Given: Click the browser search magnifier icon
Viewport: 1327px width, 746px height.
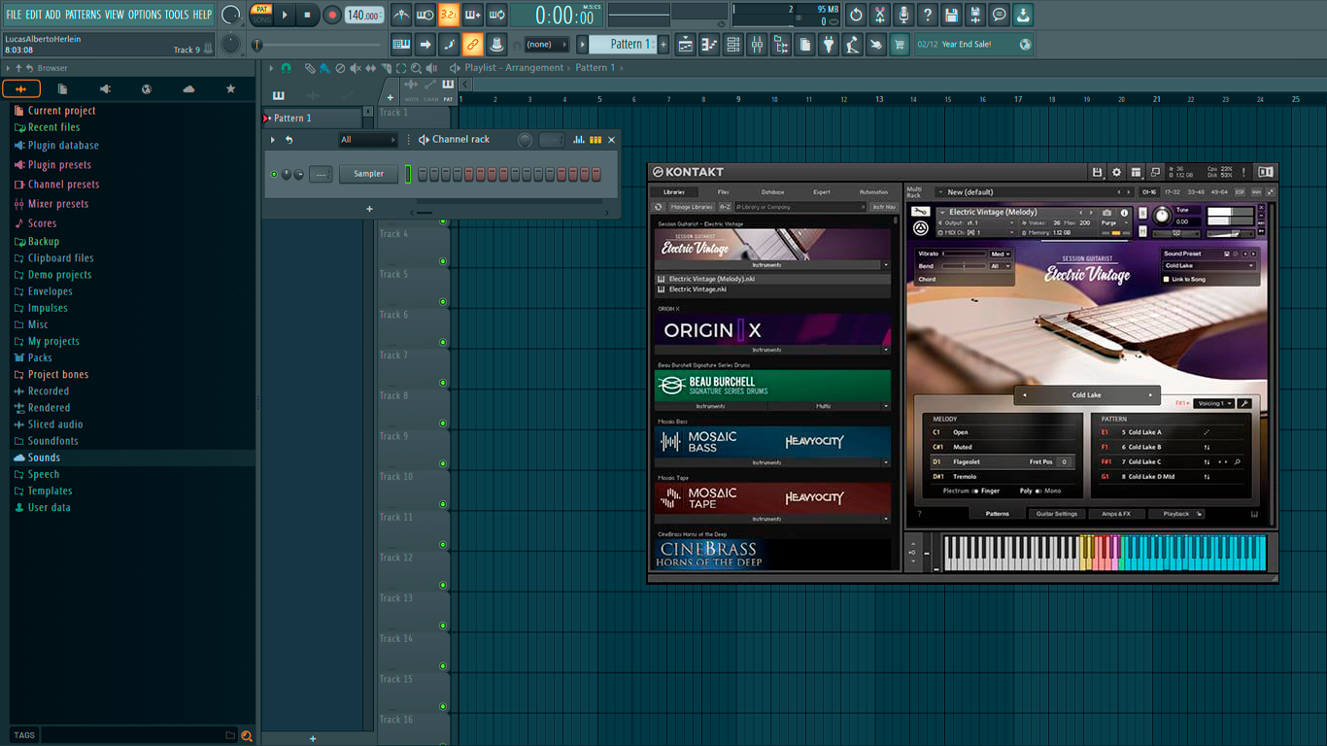Looking at the screenshot, I should pyautogui.click(x=247, y=736).
